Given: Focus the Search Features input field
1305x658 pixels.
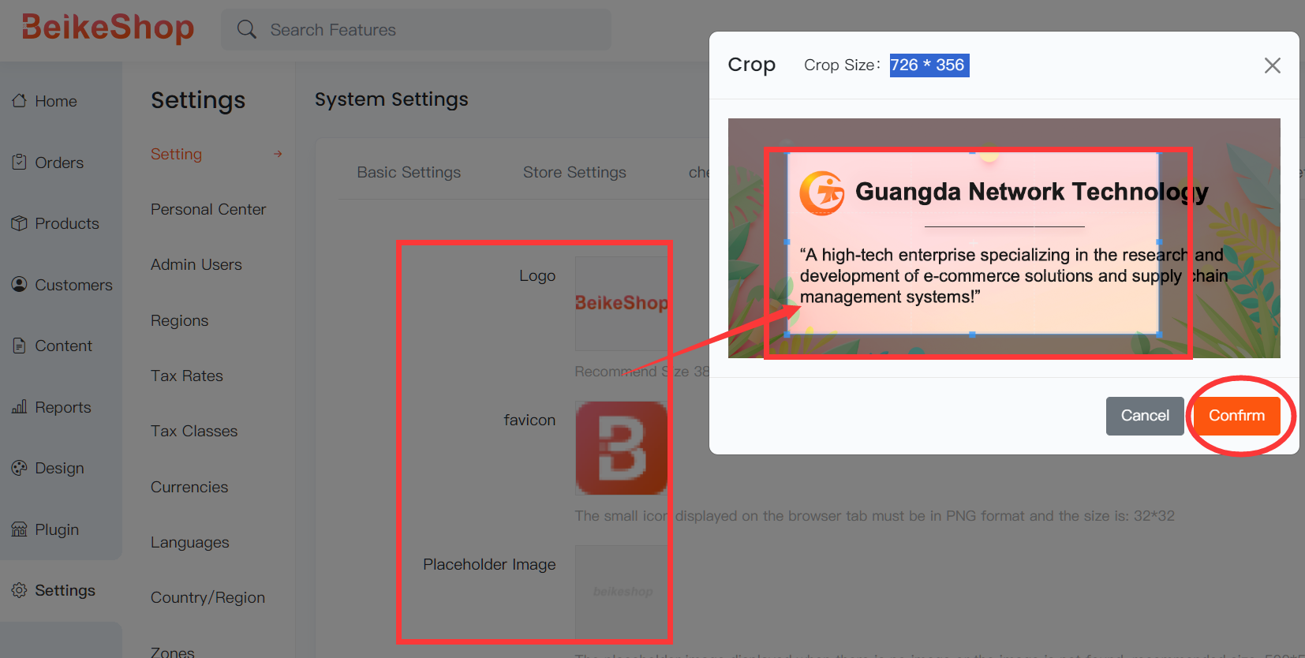Looking at the screenshot, I should [416, 30].
